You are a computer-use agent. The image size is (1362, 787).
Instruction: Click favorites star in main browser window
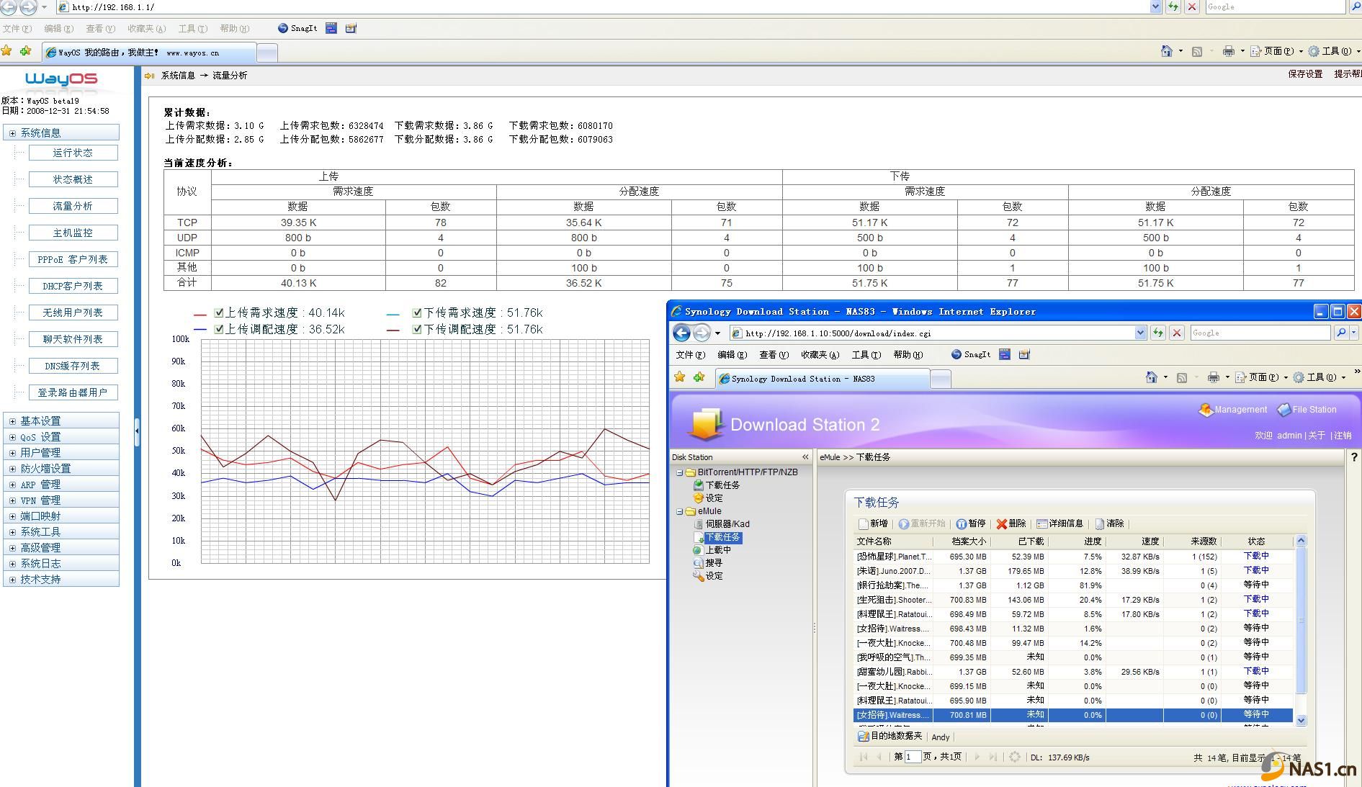pos(6,51)
